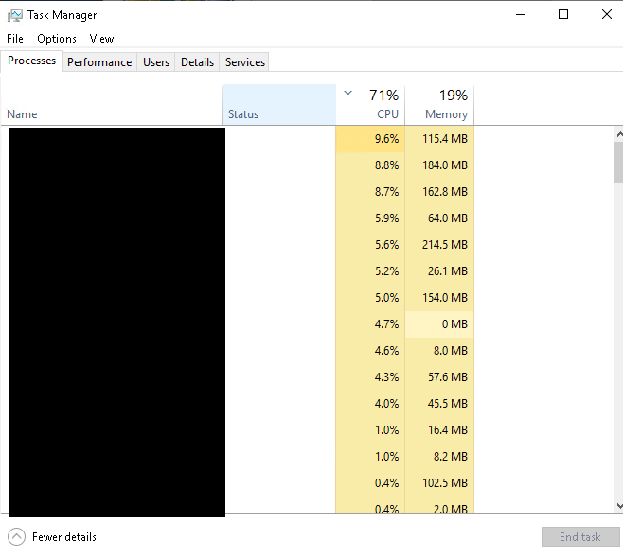The width and height of the screenshot is (623, 557).
Task: Select the 8.7% CPU cell
Action: coord(370,192)
